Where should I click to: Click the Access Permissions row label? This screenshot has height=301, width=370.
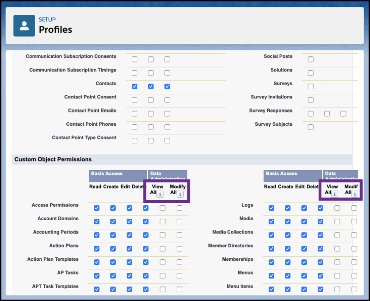tap(55, 205)
